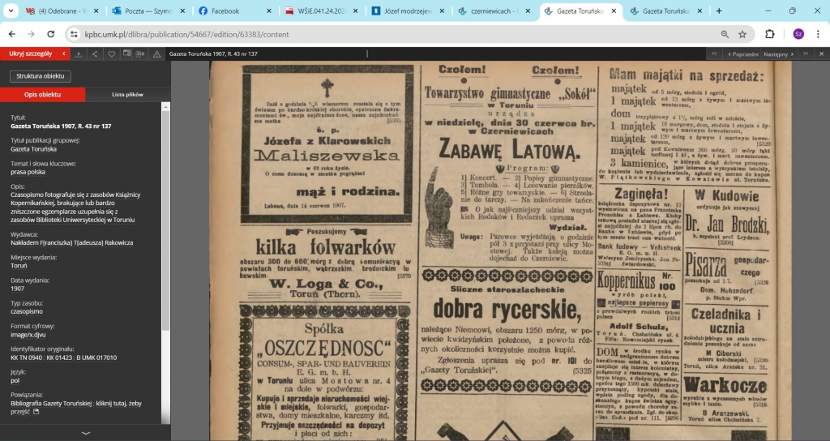The height and width of the screenshot is (441, 830).
Task: Click the window-with-gear icon in toolbar
Action: [127, 54]
